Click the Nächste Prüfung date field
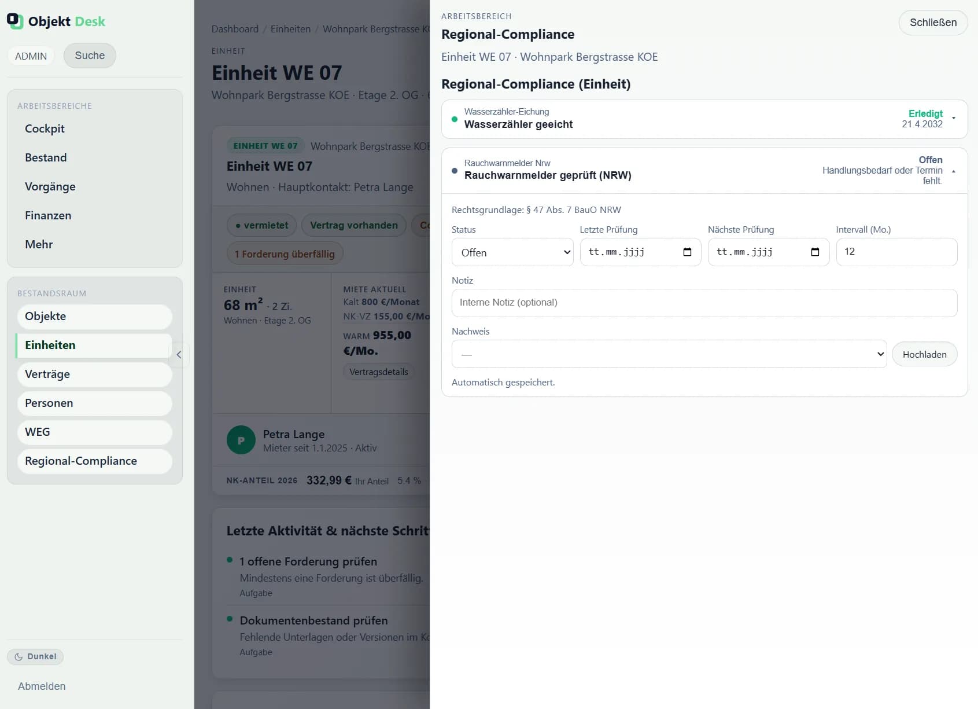Image resolution: width=978 pixels, height=709 pixels. point(769,252)
